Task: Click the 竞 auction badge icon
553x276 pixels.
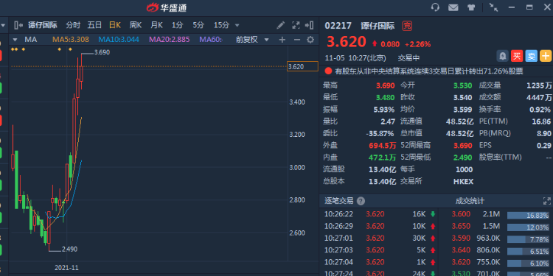Action: [407, 25]
